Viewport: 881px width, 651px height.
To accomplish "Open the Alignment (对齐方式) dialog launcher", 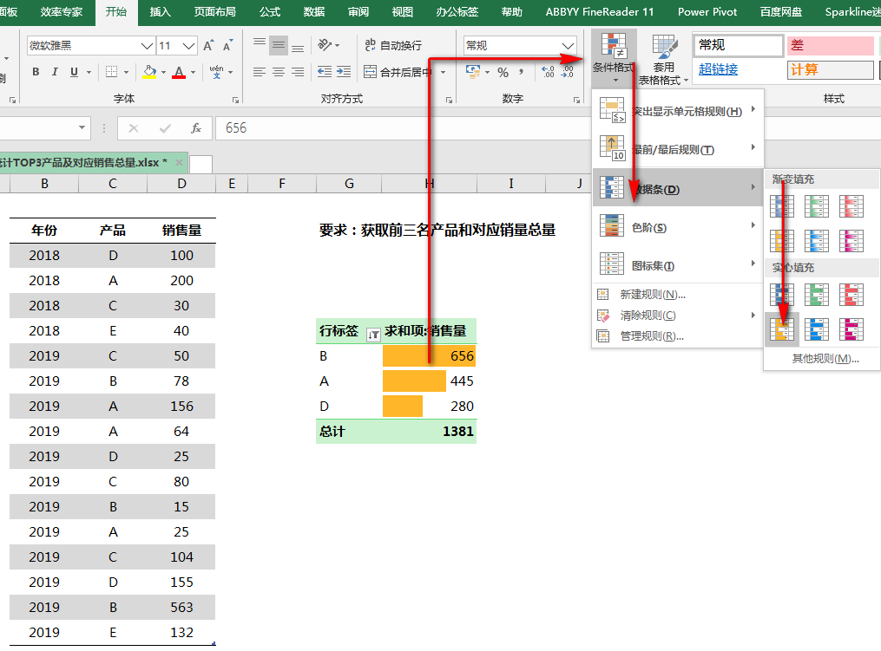I will pos(449,100).
